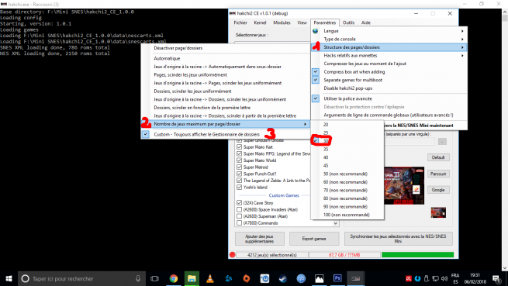Click the green storage progress bar
The height and width of the screenshot is (286, 508).
417,255
